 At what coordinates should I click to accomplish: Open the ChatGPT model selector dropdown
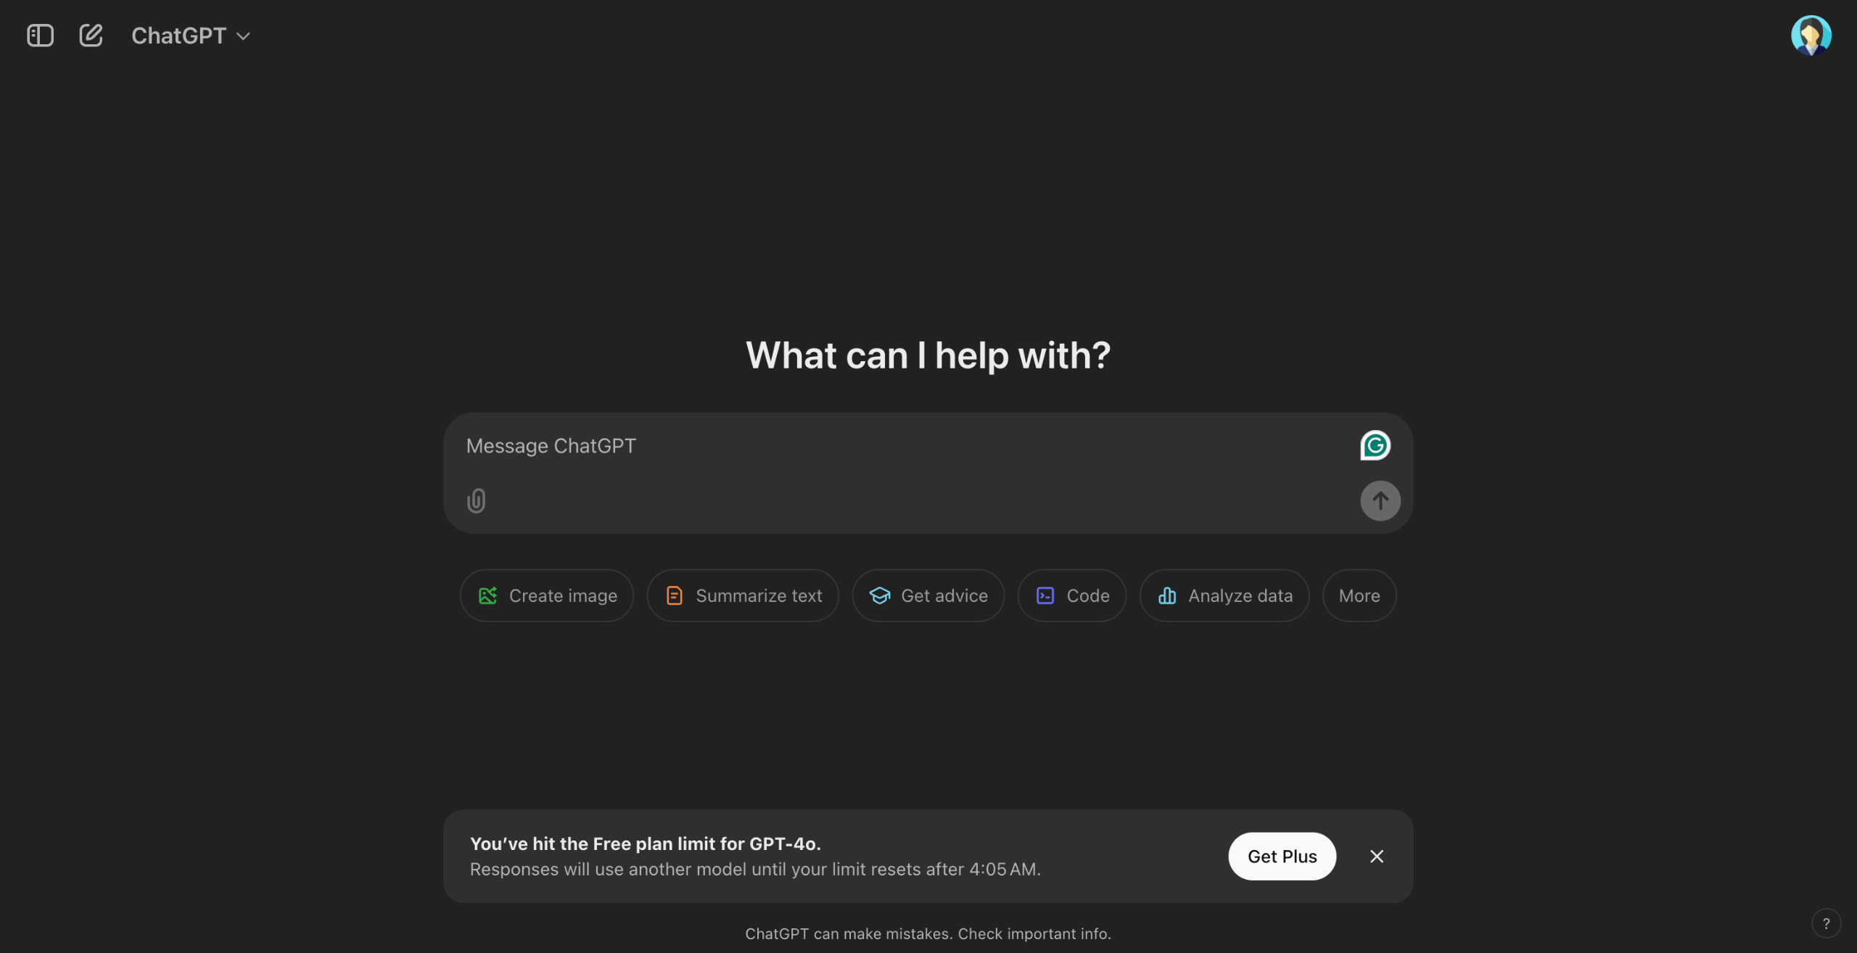point(191,36)
